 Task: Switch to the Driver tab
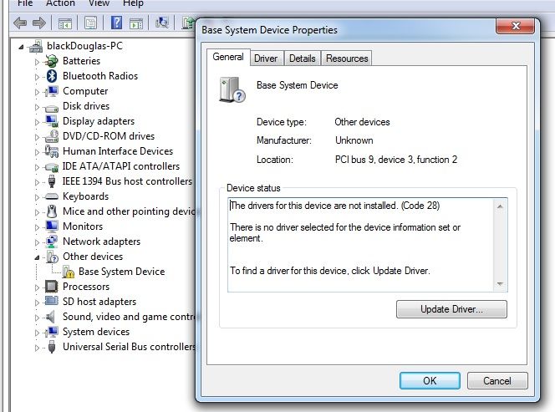pyautogui.click(x=266, y=58)
